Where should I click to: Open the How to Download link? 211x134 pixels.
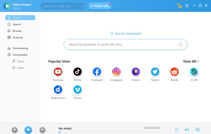[x=126, y=34]
